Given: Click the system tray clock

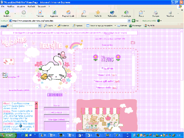Looking at the screenshot, I should [x=178, y=135].
